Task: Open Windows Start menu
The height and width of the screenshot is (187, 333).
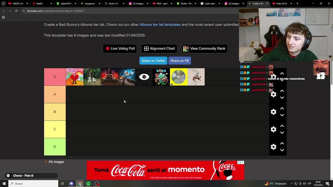Action: point(4,184)
